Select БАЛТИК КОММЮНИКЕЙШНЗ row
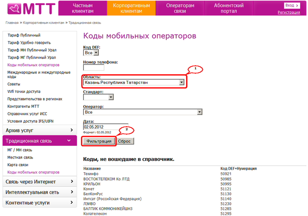The height and width of the screenshot is (216, 308). click(108, 209)
